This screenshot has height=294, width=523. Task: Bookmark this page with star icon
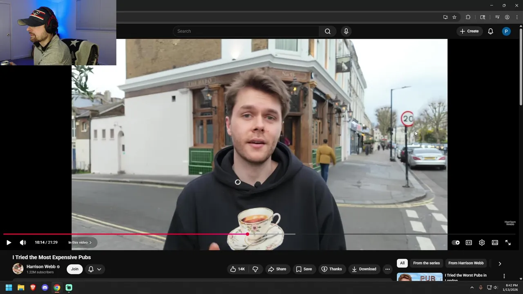(x=454, y=17)
